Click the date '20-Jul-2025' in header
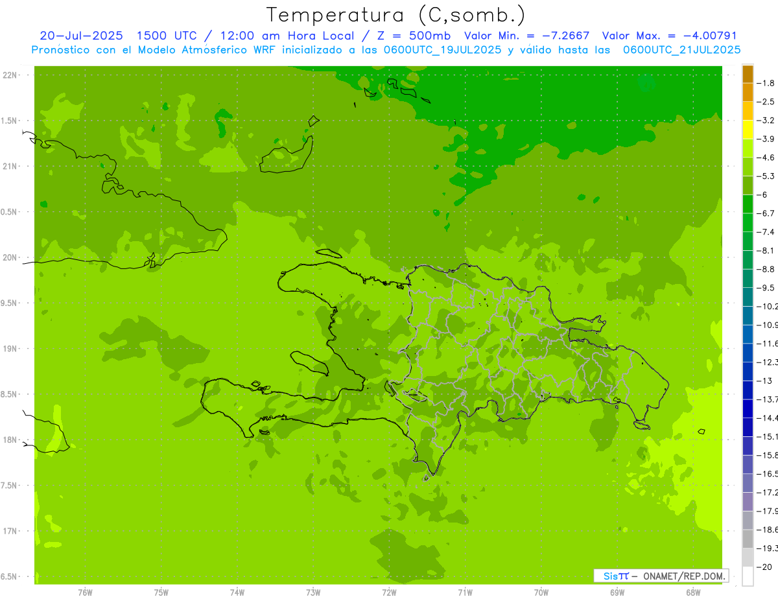 coord(82,36)
